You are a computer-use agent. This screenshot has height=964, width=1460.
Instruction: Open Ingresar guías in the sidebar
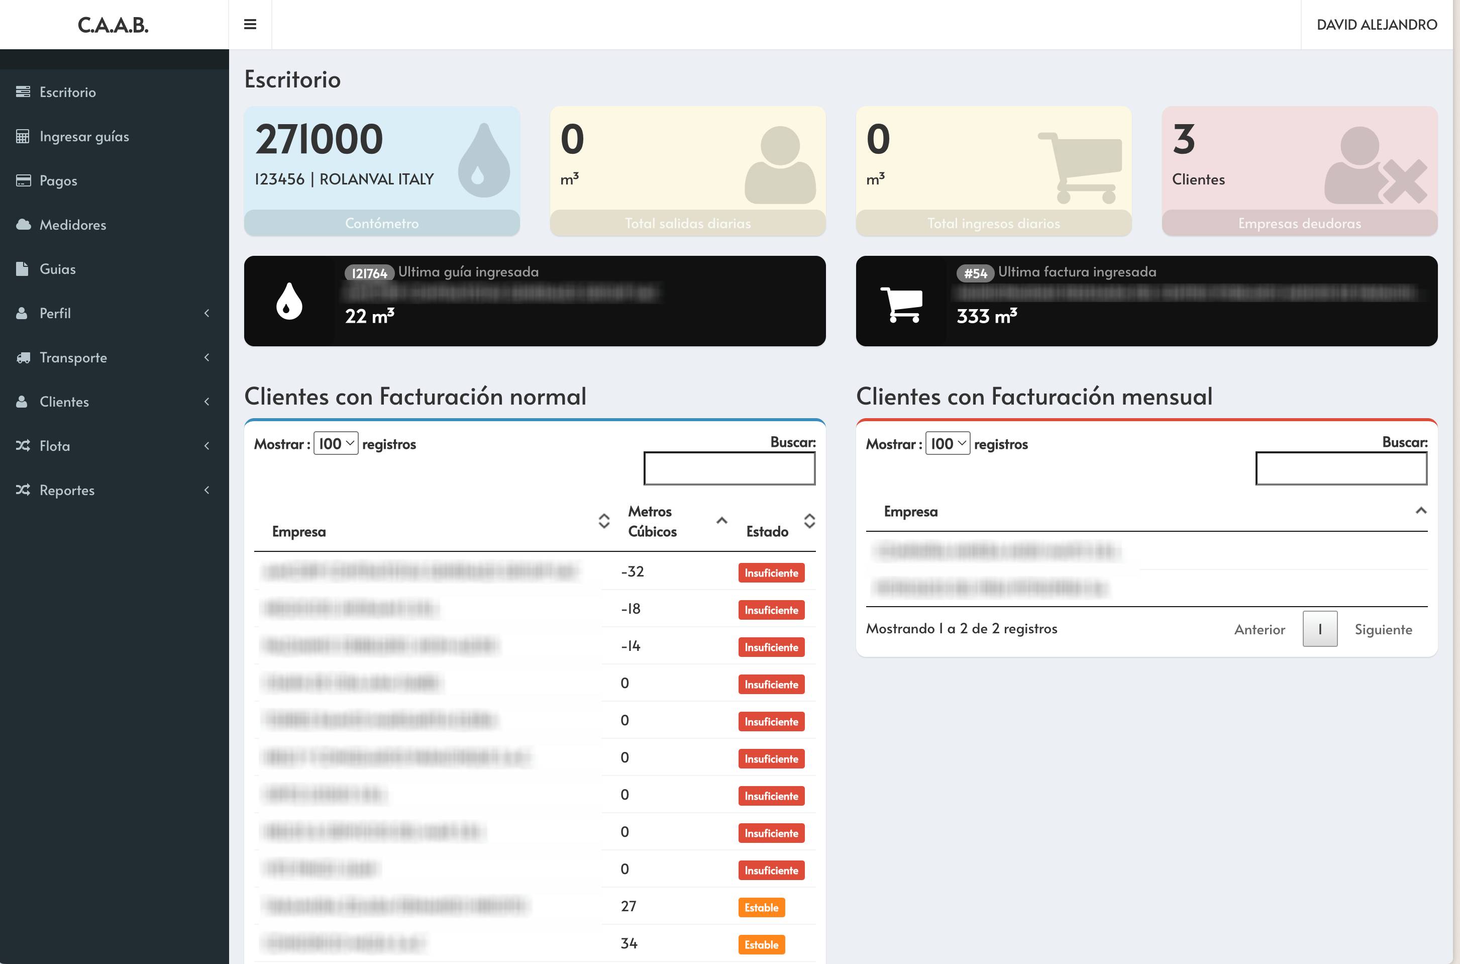pos(114,136)
